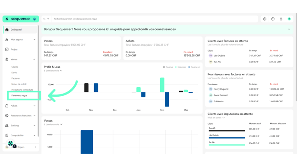Open the clock time-tracking icon
297x167 pixels.
click(x=273, y=19)
